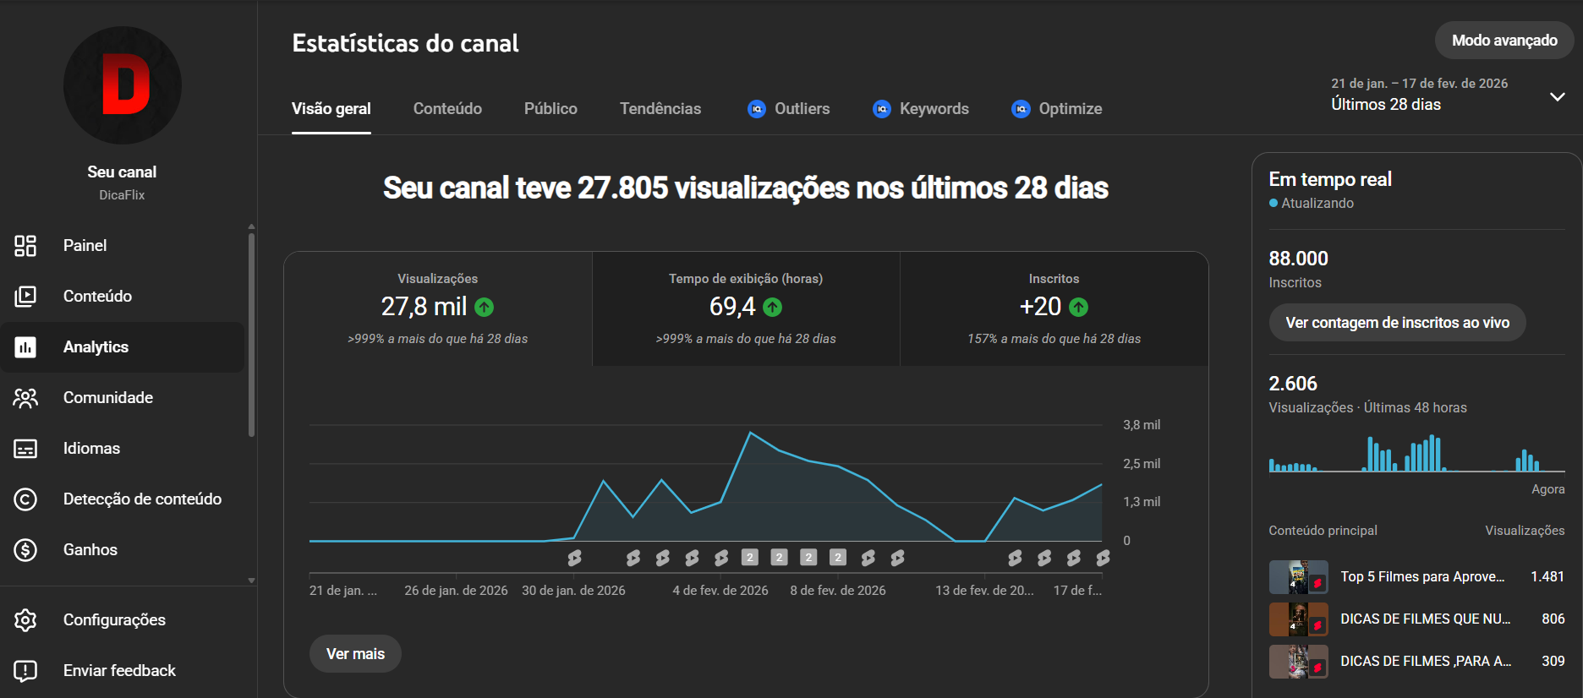The width and height of the screenshot is (1583, 698).
Task: Click the 2-videos badge above 8 de fev. de 2026
Action: coord(838,558)
